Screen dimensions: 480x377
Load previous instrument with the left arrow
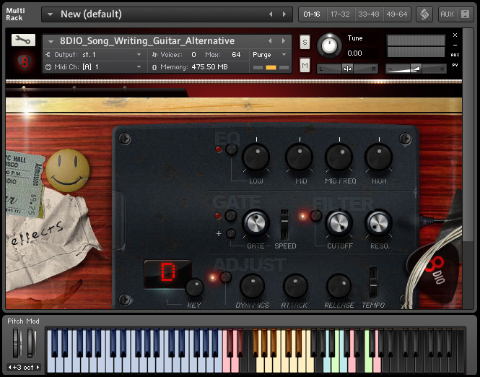point(270,40)
